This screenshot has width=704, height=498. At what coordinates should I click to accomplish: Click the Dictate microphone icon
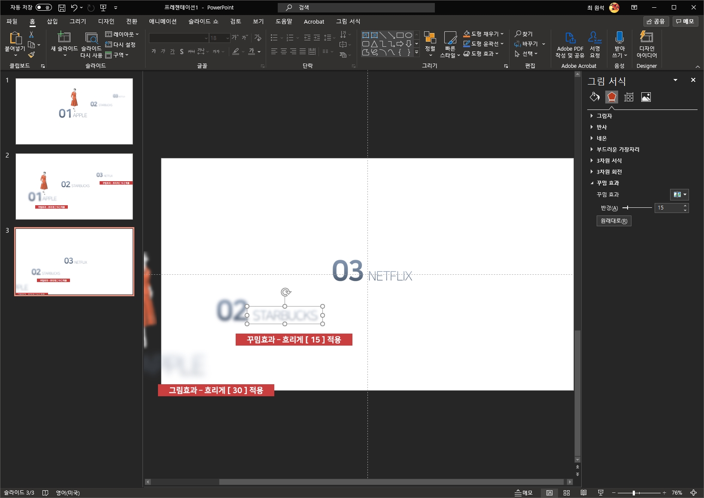click(x=619, y=37)
